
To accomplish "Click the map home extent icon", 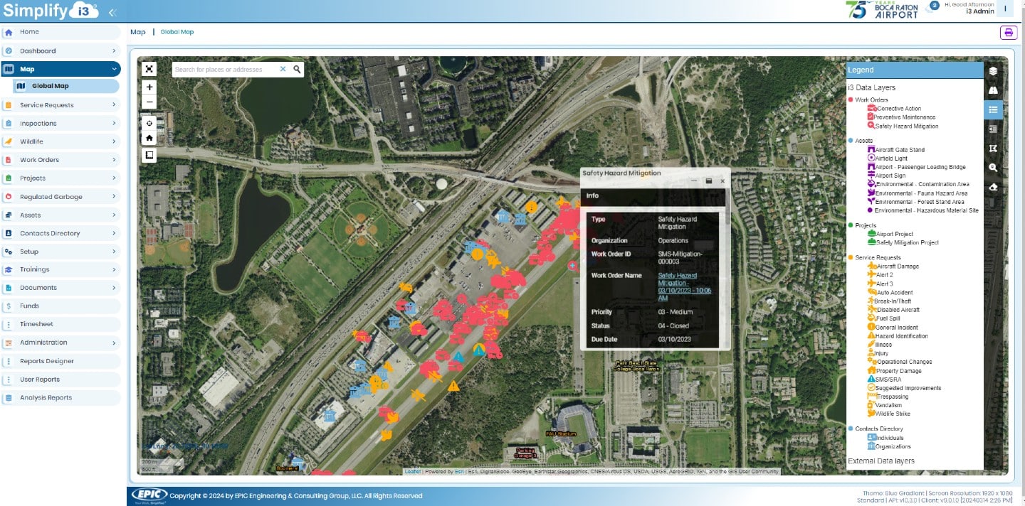I will tap(149, 138).
